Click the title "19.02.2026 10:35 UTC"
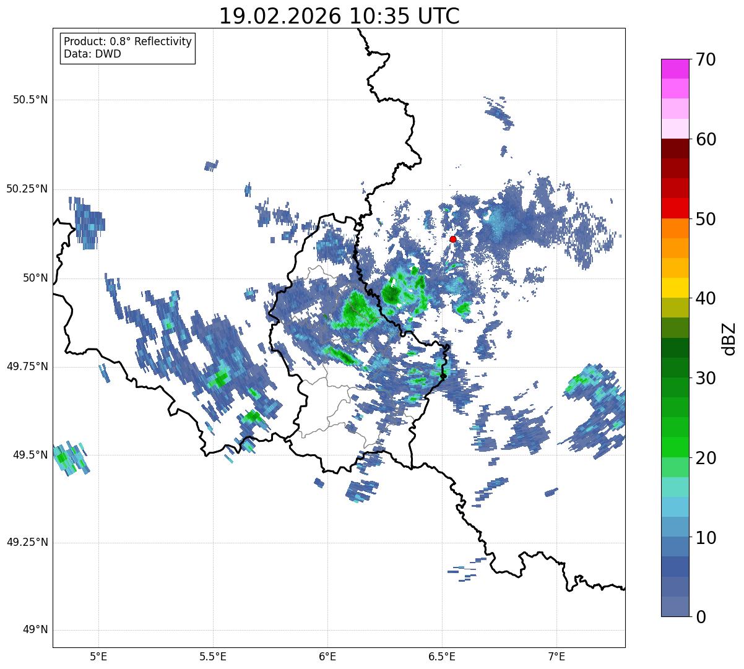Screen dimensions: 744x669 (x=339, y=16)
